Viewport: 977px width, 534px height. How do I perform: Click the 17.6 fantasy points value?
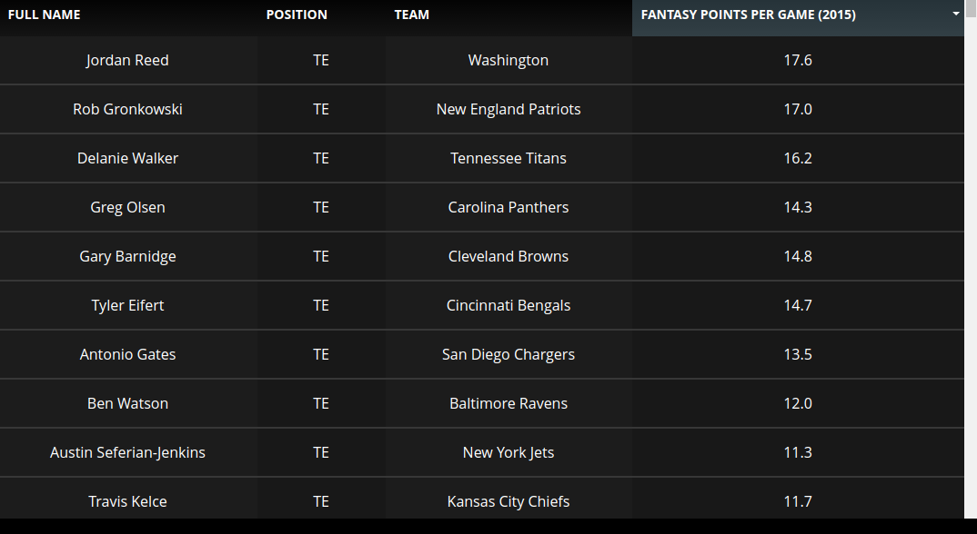798,60
